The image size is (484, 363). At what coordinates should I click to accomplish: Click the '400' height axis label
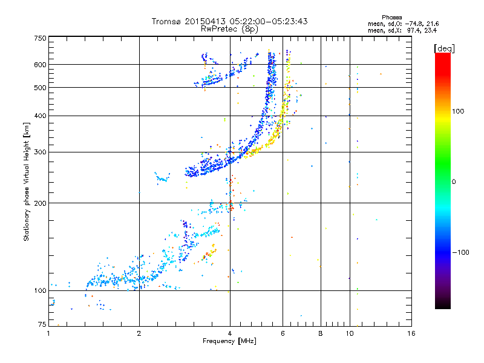pos(40,116)
